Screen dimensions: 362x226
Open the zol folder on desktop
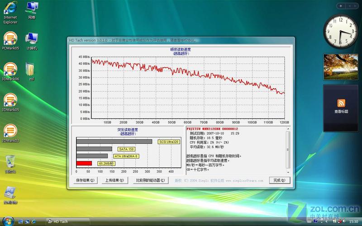(x=30, y=72)
